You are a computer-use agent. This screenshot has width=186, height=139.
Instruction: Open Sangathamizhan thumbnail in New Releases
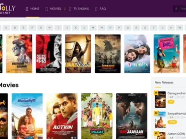160,119
